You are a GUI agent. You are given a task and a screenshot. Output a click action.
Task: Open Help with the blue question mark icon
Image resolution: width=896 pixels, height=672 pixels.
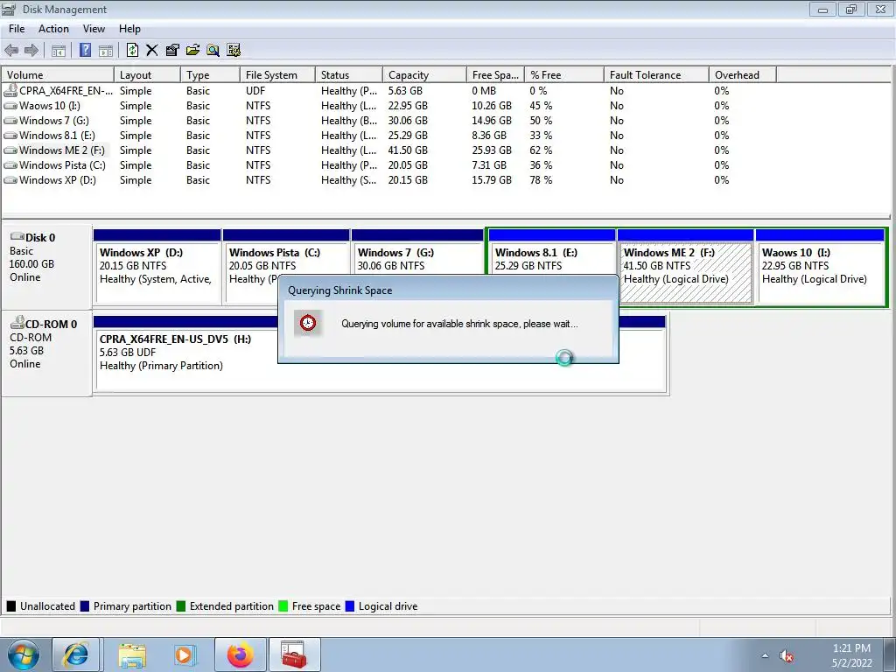tap(85, 50)
